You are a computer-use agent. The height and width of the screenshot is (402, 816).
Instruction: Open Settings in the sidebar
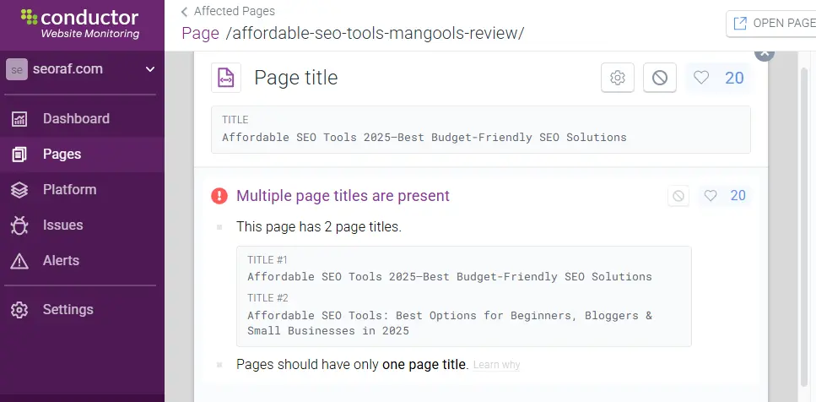point(82,309)
